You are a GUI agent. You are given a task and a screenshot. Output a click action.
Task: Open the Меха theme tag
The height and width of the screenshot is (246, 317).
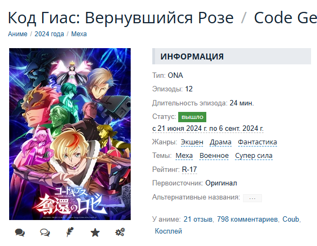pyautogui.click(x=184, y=156)
